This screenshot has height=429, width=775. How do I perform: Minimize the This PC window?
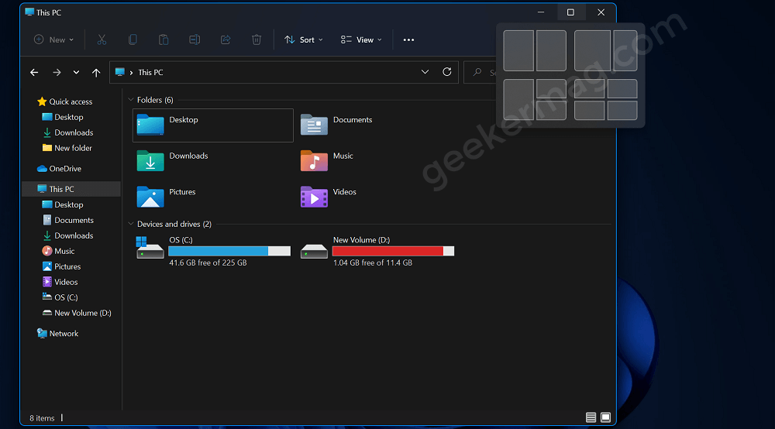[x=541, y=12]
